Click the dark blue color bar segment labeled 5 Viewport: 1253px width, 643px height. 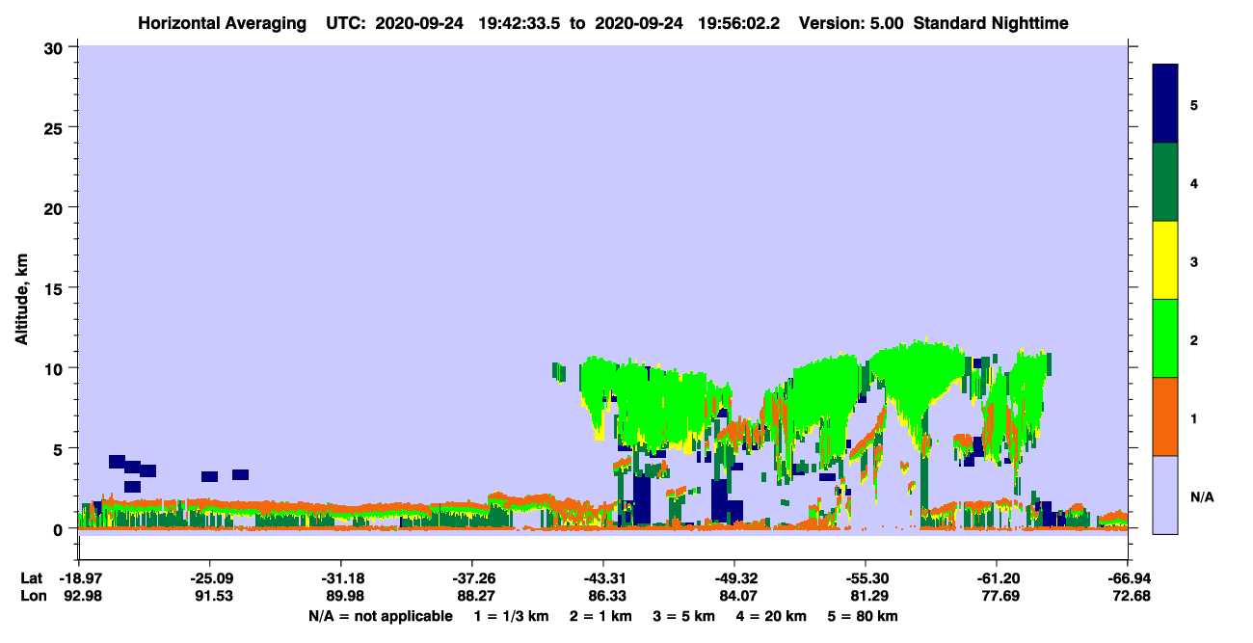(x=1165, y=104)
